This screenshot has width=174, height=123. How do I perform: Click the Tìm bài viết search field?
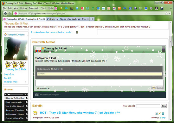click(148, 106)
